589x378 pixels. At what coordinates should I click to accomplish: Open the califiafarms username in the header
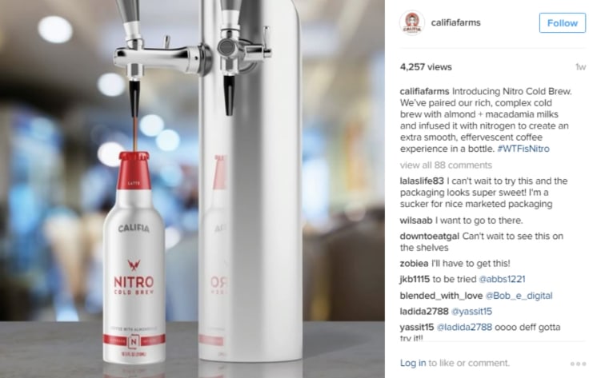pyautogui.click(x=455, y=22)
